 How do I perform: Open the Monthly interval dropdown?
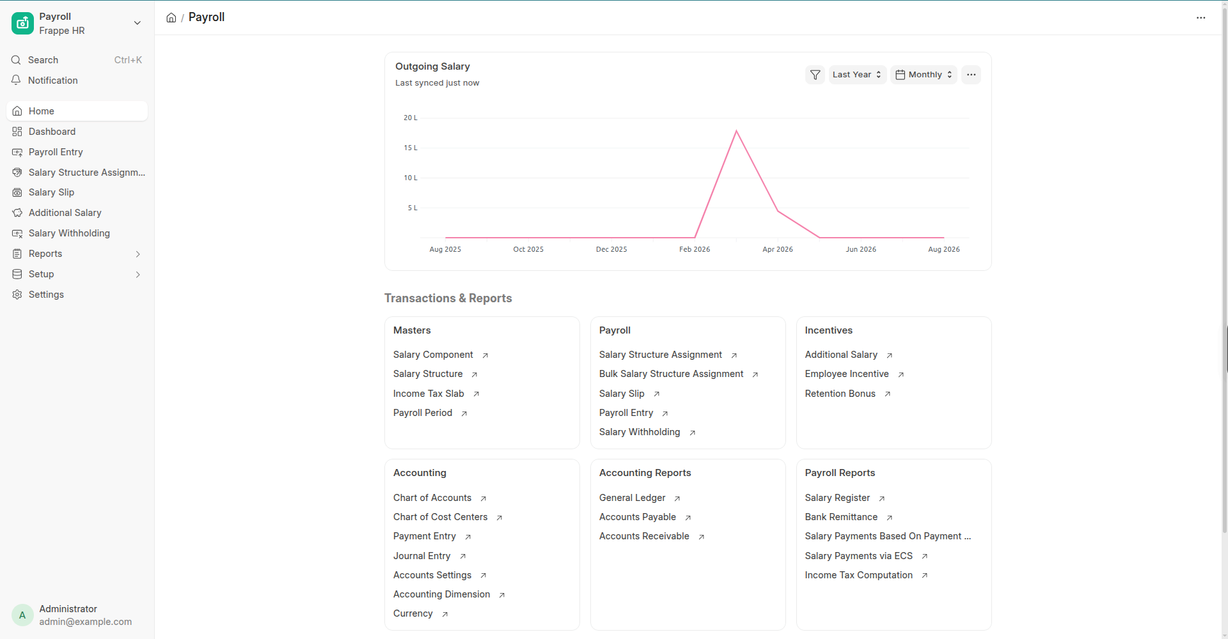(924, 75)
